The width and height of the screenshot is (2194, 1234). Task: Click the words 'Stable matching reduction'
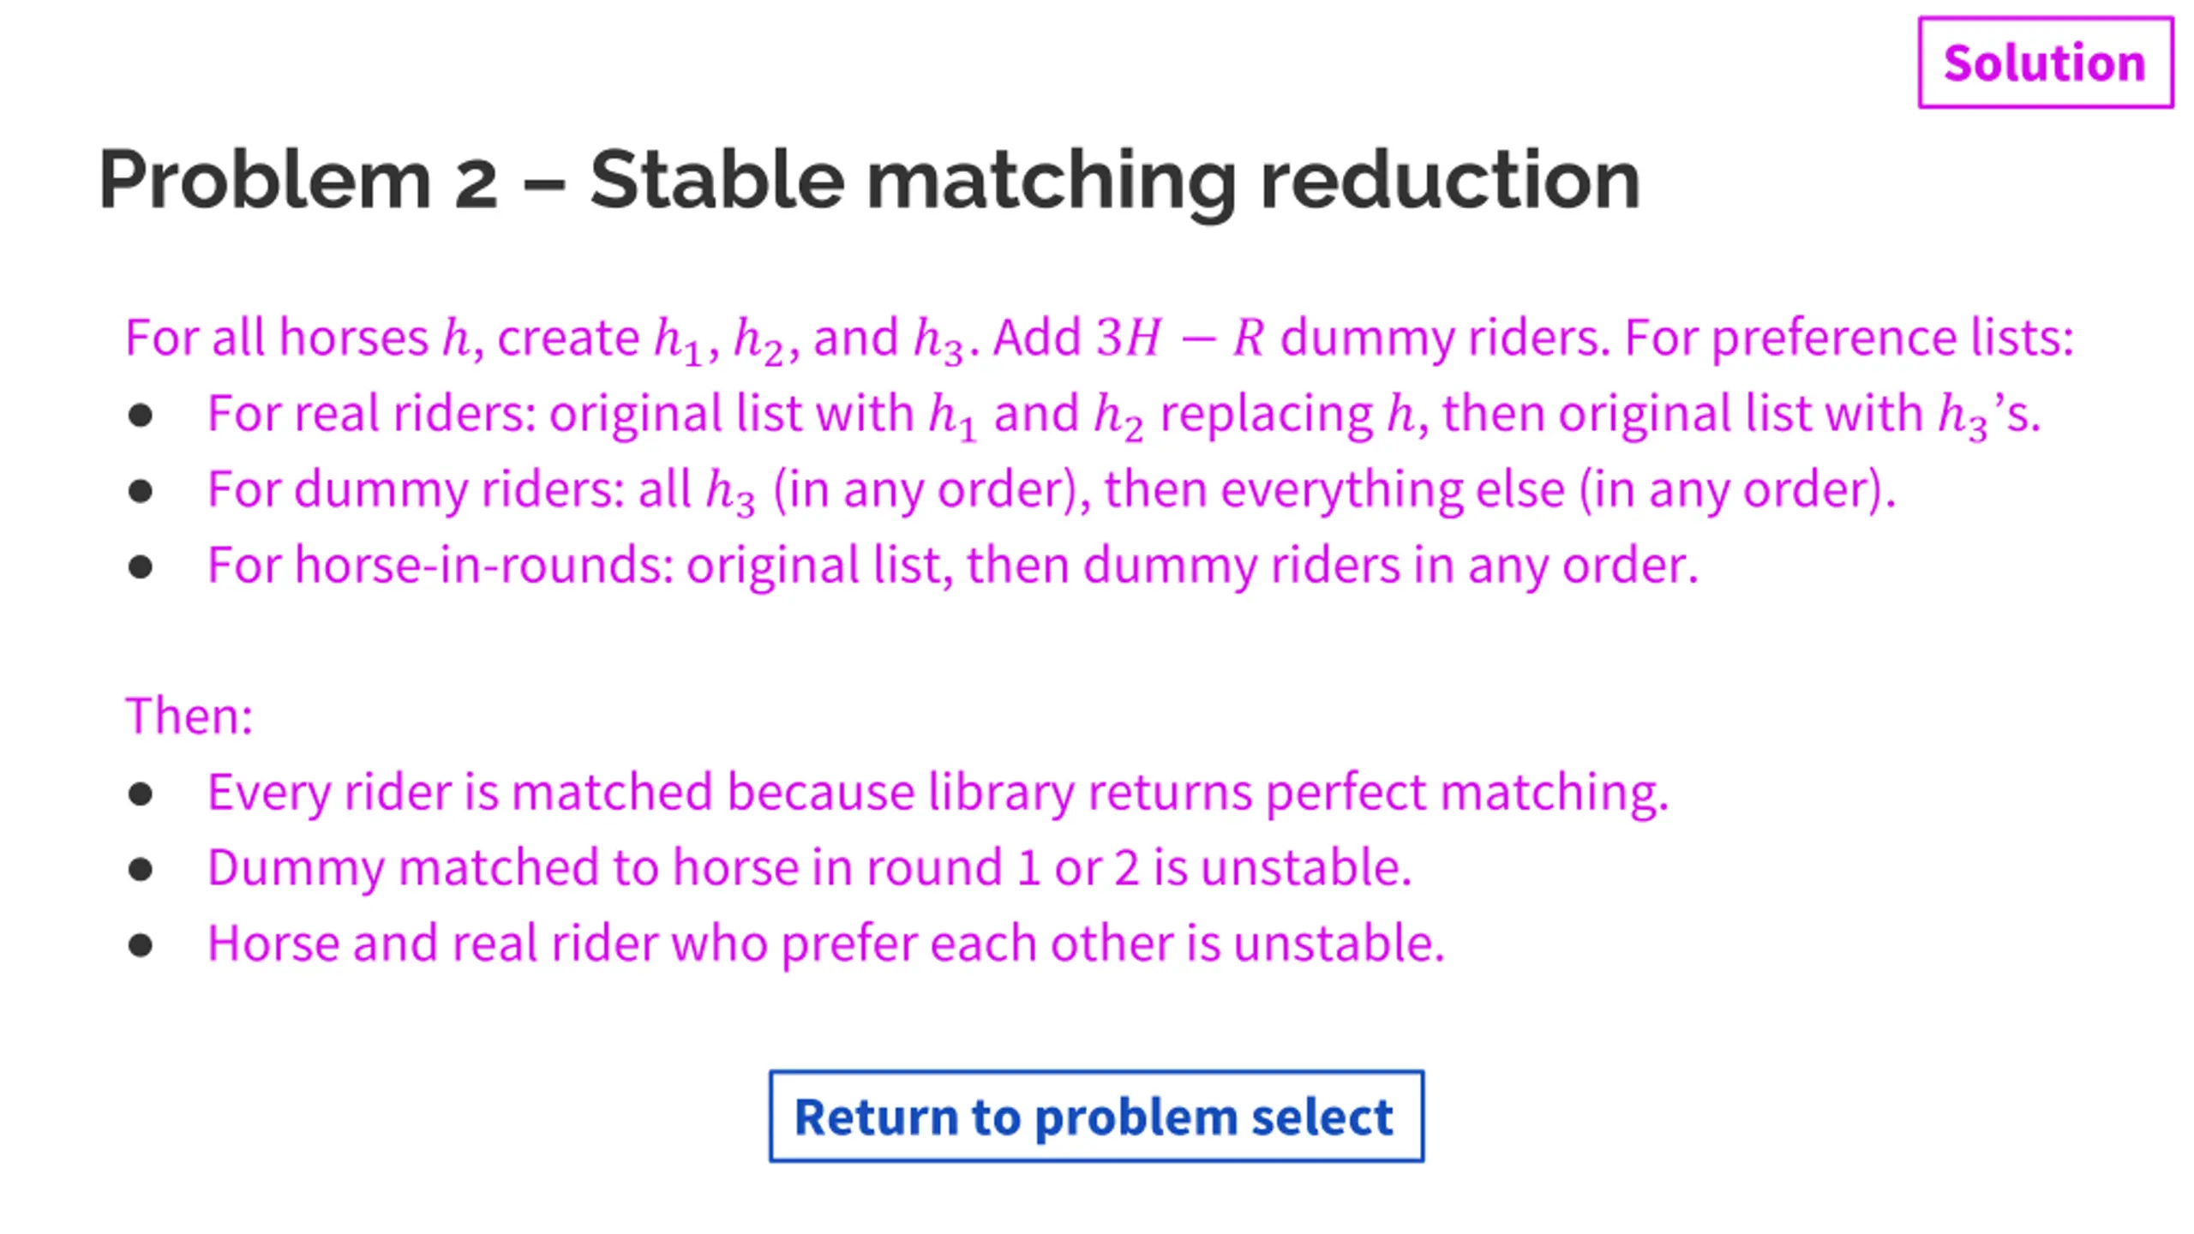1115,180
